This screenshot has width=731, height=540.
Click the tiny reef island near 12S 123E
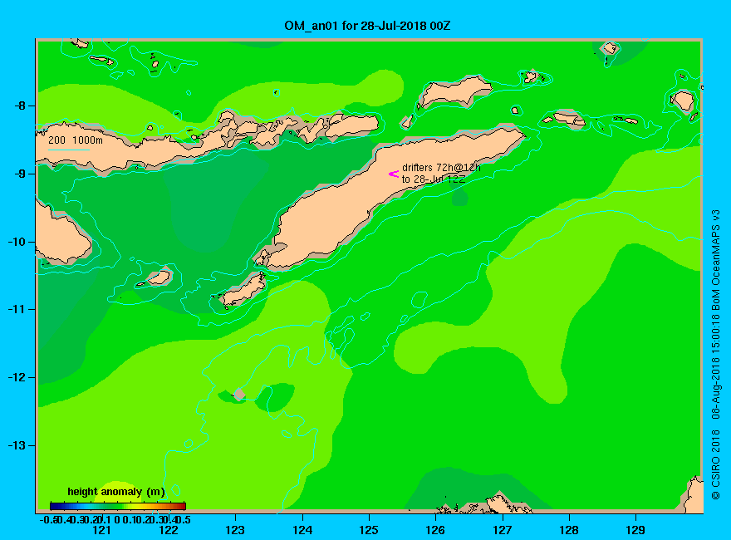coord(239,395)
